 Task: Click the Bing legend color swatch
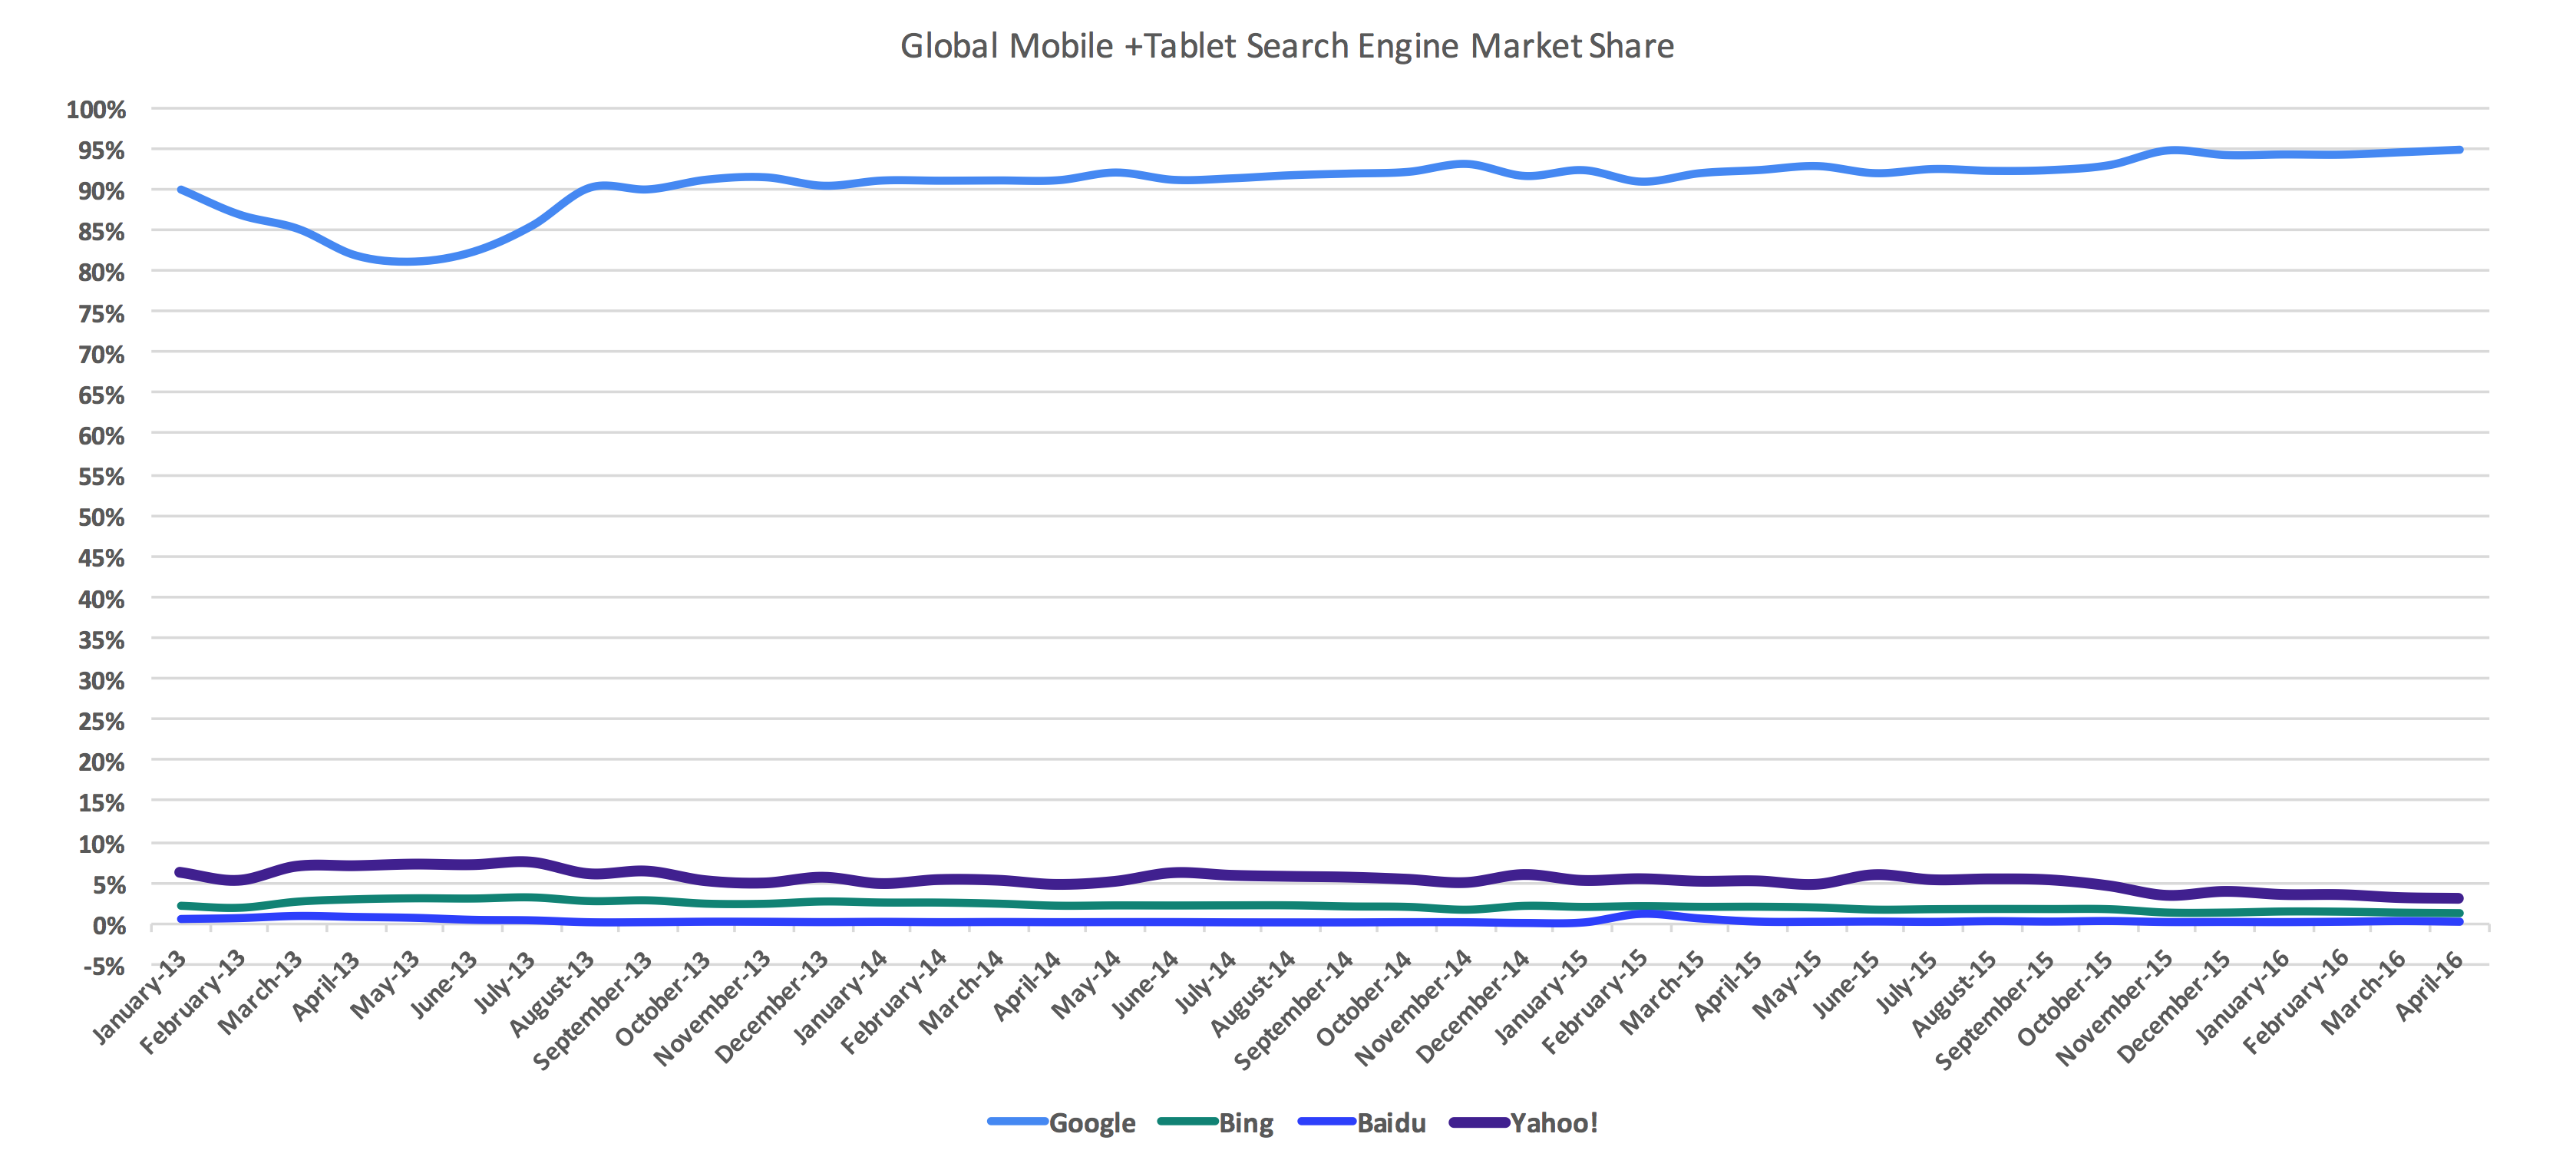click(x=1187, y=1121)
